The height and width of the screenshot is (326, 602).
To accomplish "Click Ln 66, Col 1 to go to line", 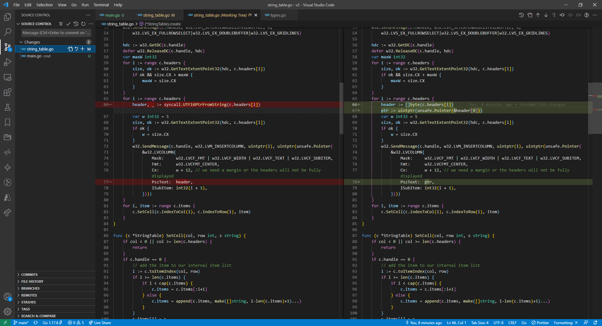I will point(456,323).
